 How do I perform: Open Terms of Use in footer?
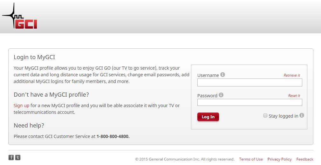click(x=251, y=159)
